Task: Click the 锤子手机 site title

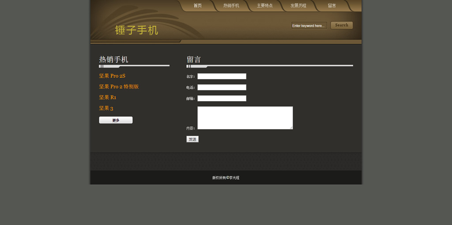Action: 136,30
